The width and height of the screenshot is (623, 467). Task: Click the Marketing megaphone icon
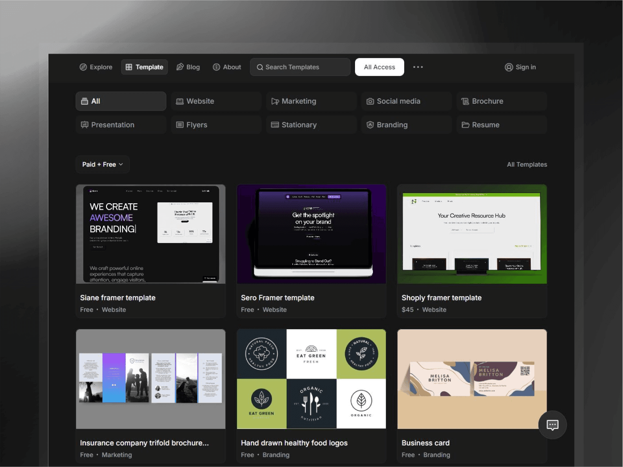click(275, 101)
